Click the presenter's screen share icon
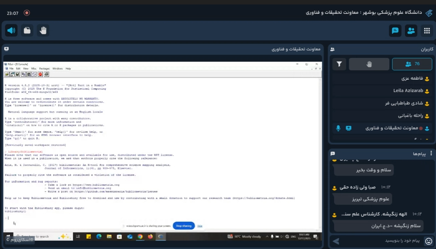Viewport: 436px width, 249px height. pos(348,128)
